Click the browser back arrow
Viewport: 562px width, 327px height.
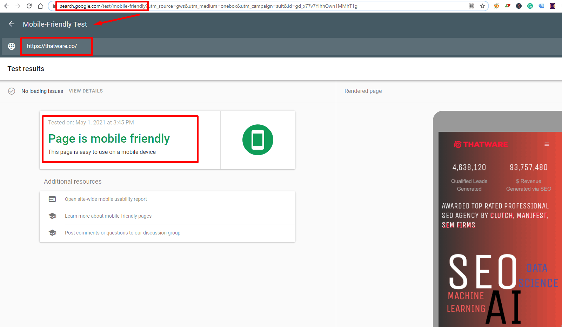(7, 6)
